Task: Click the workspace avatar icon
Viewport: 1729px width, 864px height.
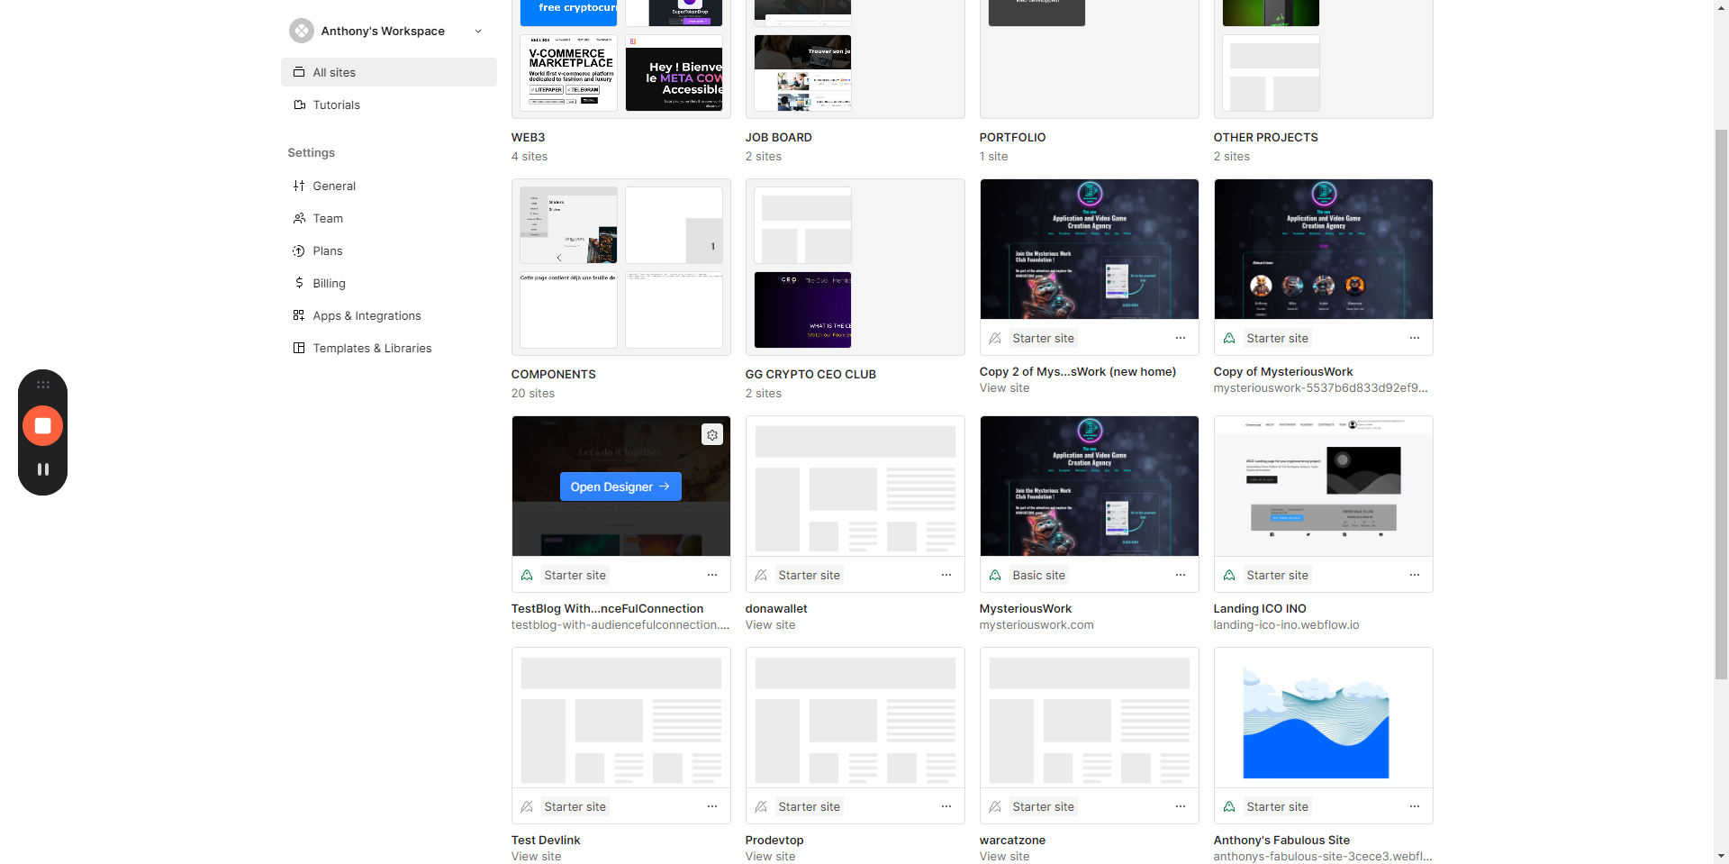Action: (x=302, y=31)
